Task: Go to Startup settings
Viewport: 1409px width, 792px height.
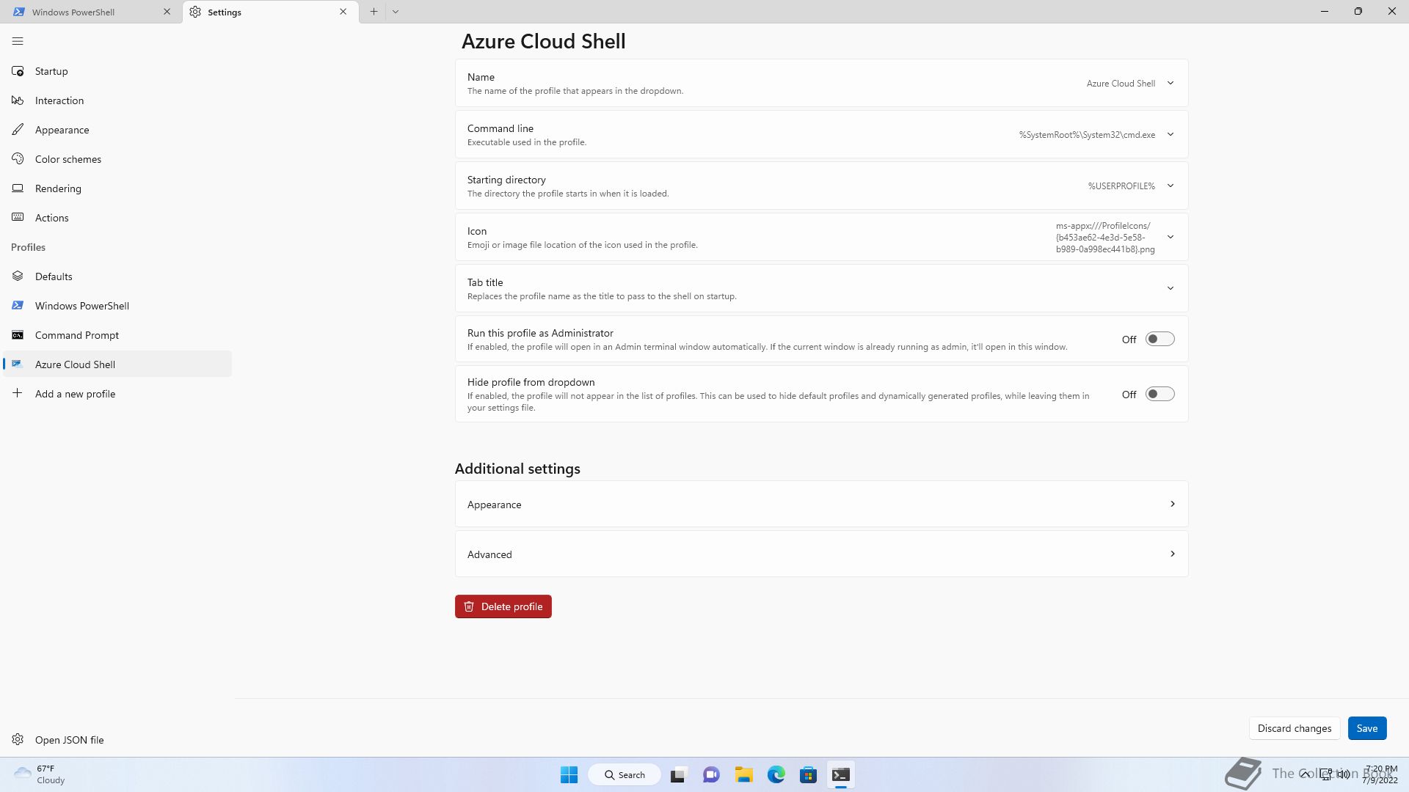Action: pos(117,71)
